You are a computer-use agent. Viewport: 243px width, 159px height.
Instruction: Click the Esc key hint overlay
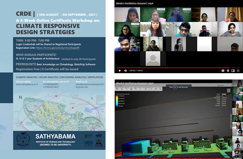coord(175,87)
